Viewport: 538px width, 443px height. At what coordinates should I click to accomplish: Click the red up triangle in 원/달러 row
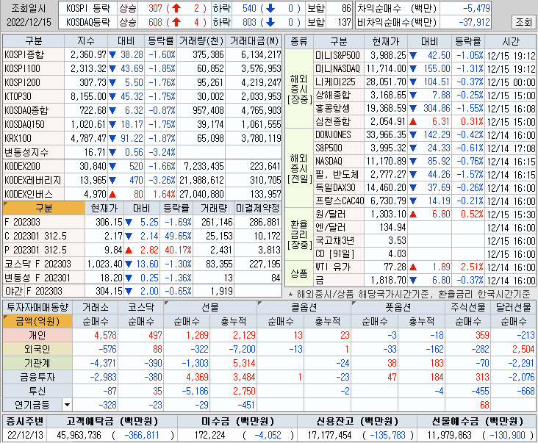(x=413, y=215)
